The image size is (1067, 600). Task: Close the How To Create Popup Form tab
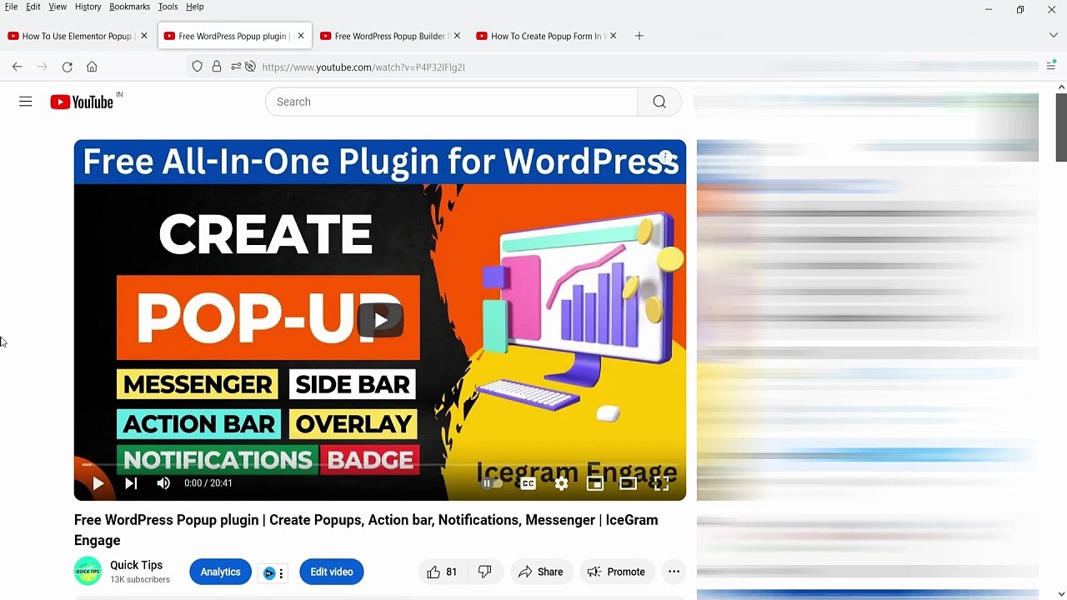tap(614, 36)
